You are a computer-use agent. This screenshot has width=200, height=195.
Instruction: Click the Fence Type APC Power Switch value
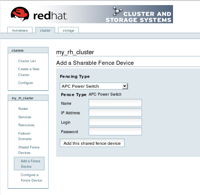point(105,94)
